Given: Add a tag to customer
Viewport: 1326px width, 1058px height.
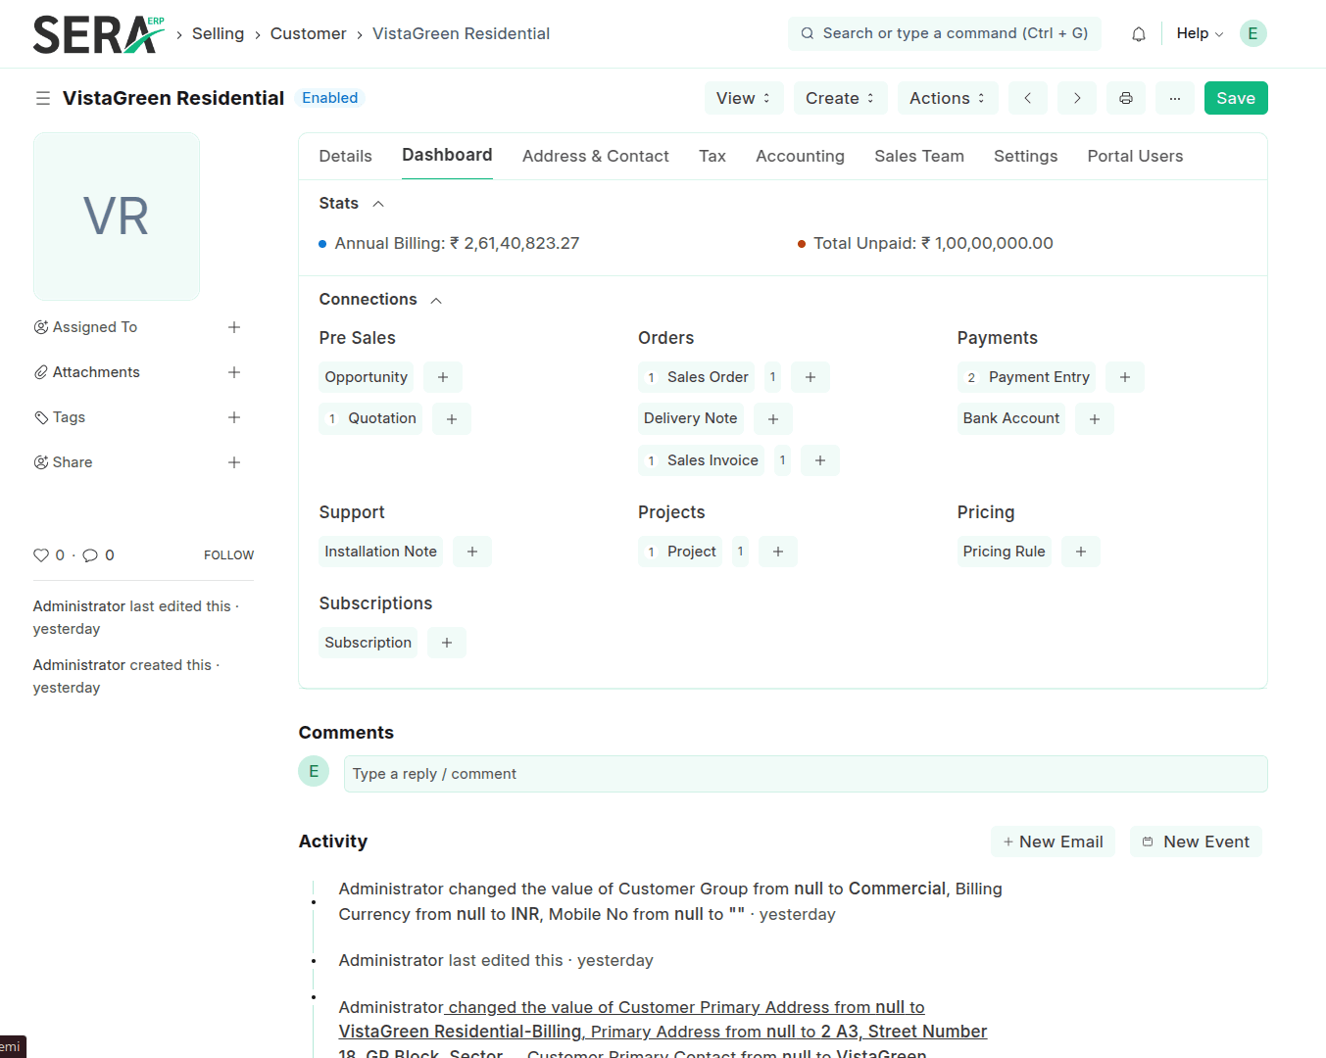Looking at the screenshot, I should pyautogui.click(x=234, y=417).
